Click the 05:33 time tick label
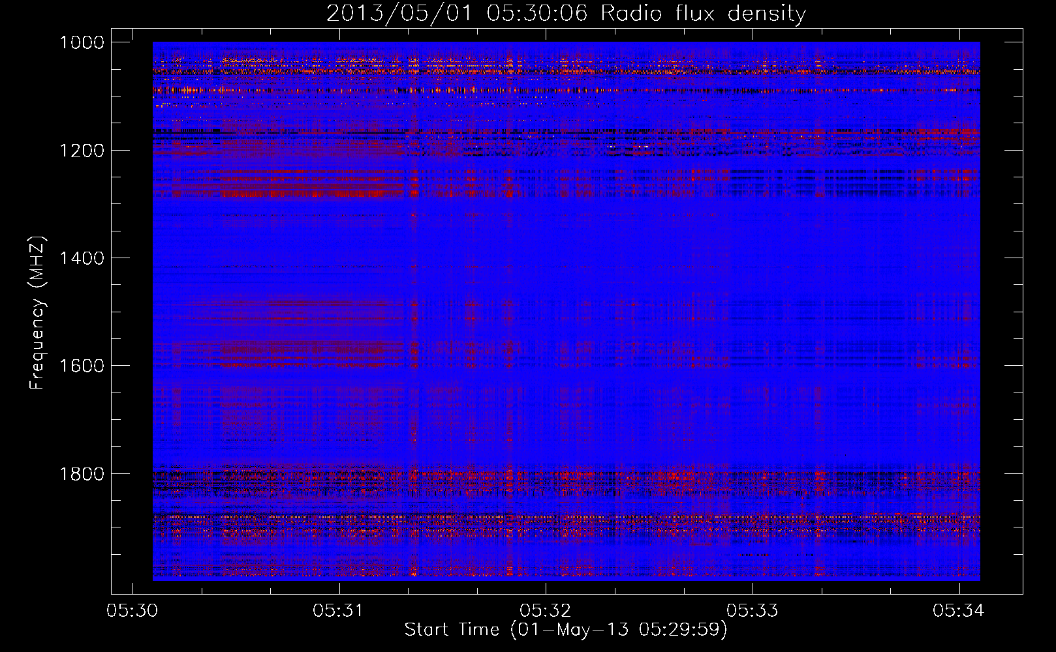1056x652 pixels. point(753,610)
